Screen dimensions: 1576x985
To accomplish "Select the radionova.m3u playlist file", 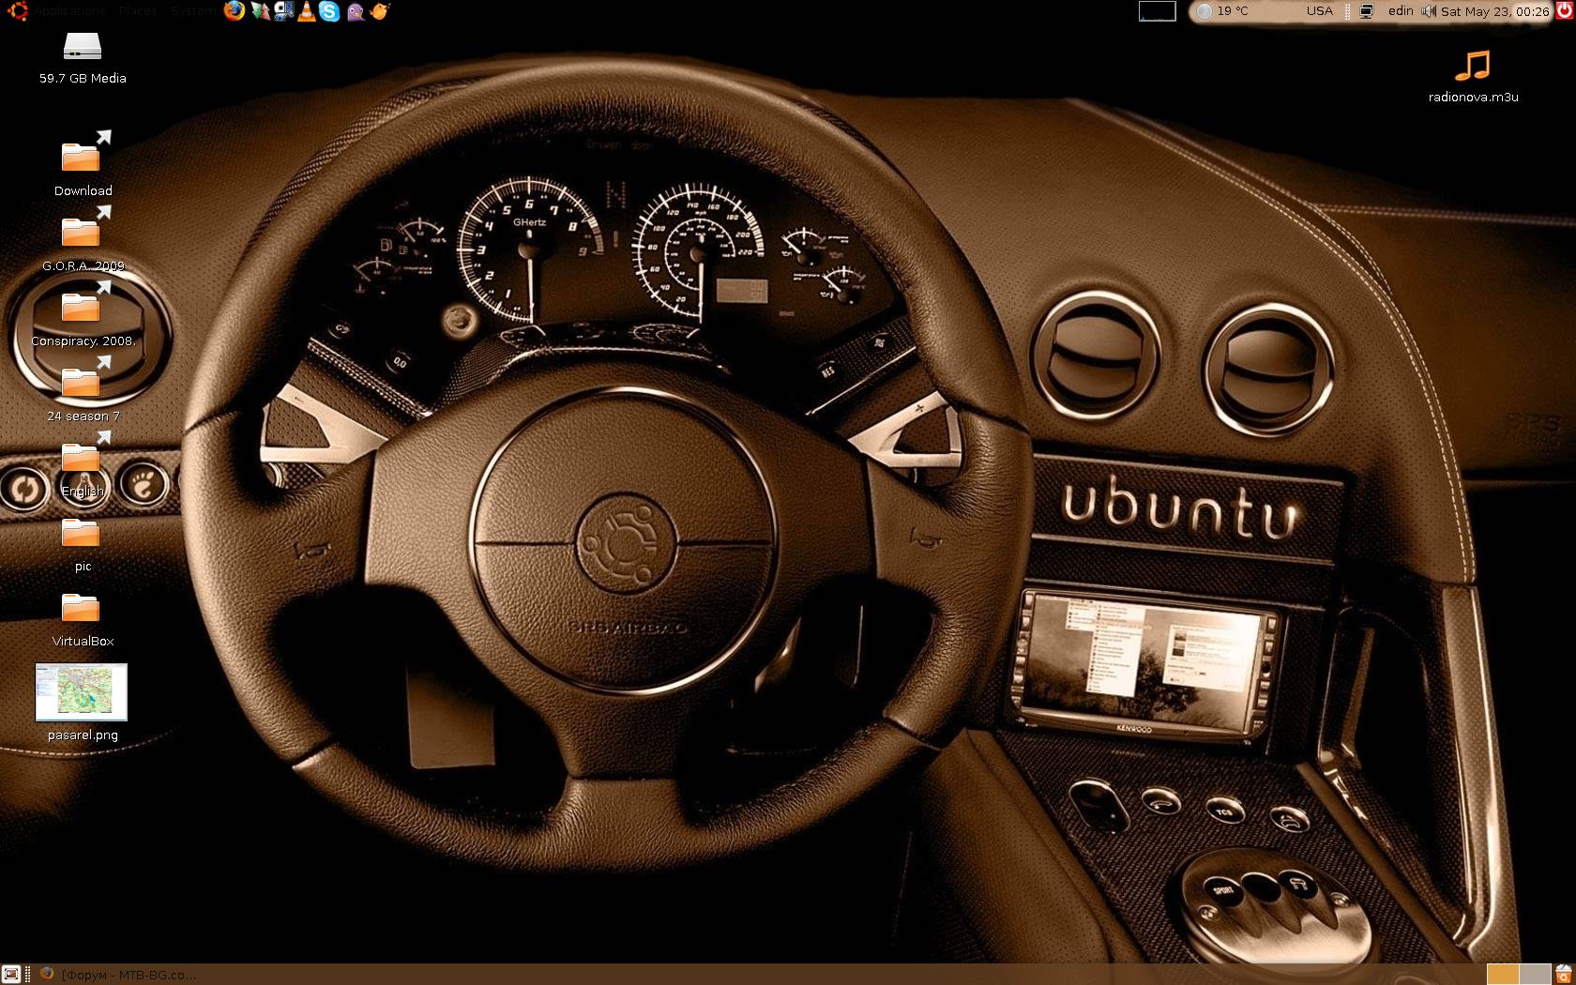I will tap(1473, 68).
